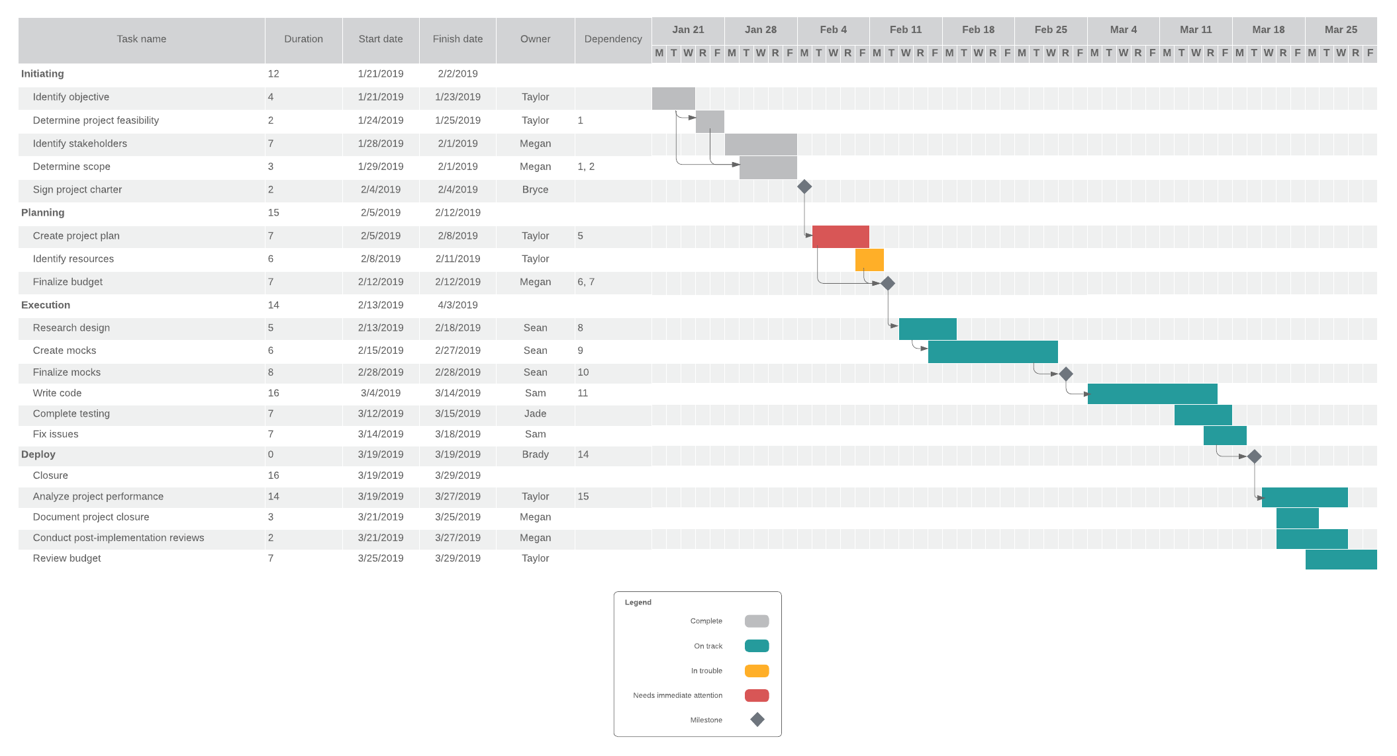
Task: Click the orange In trouble legend swatch
Action: (x=757, y=670)
